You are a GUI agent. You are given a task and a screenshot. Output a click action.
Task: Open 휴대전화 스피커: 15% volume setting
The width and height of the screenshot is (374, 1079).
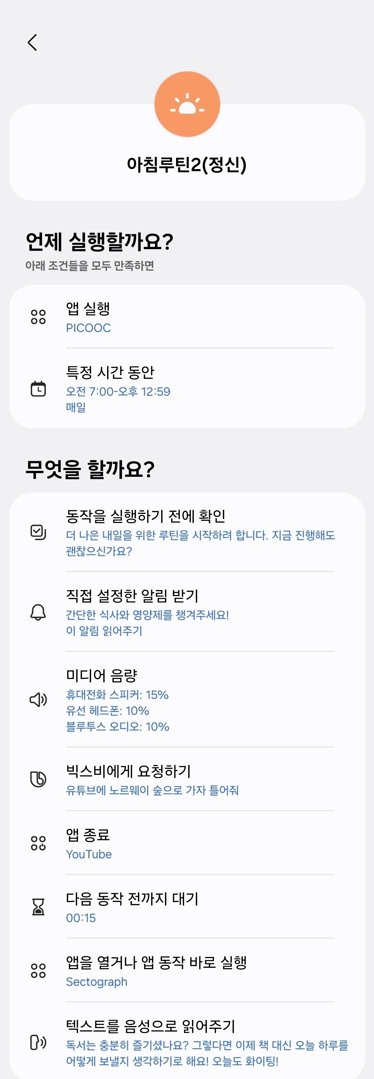[x=117, y=695]
